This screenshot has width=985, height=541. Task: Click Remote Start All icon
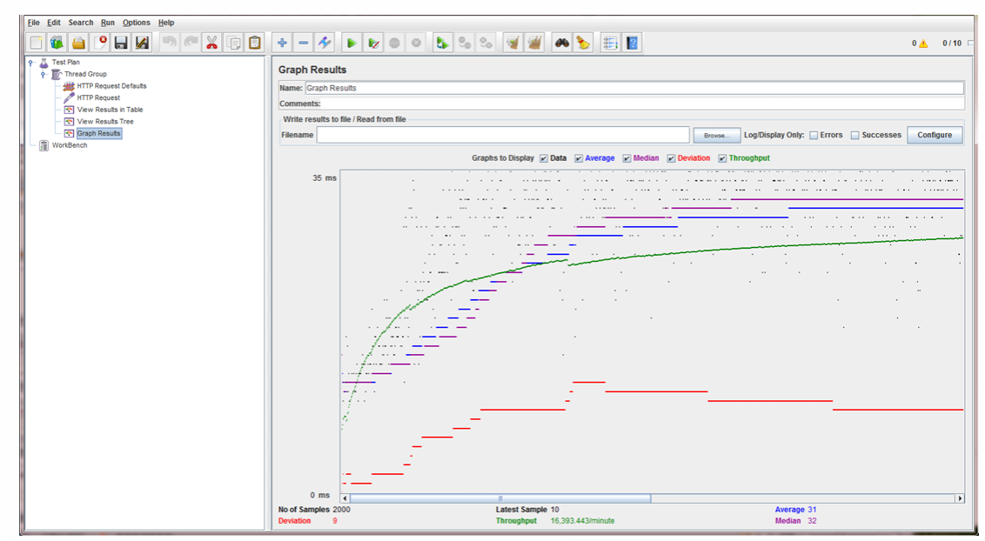[443, 43]
